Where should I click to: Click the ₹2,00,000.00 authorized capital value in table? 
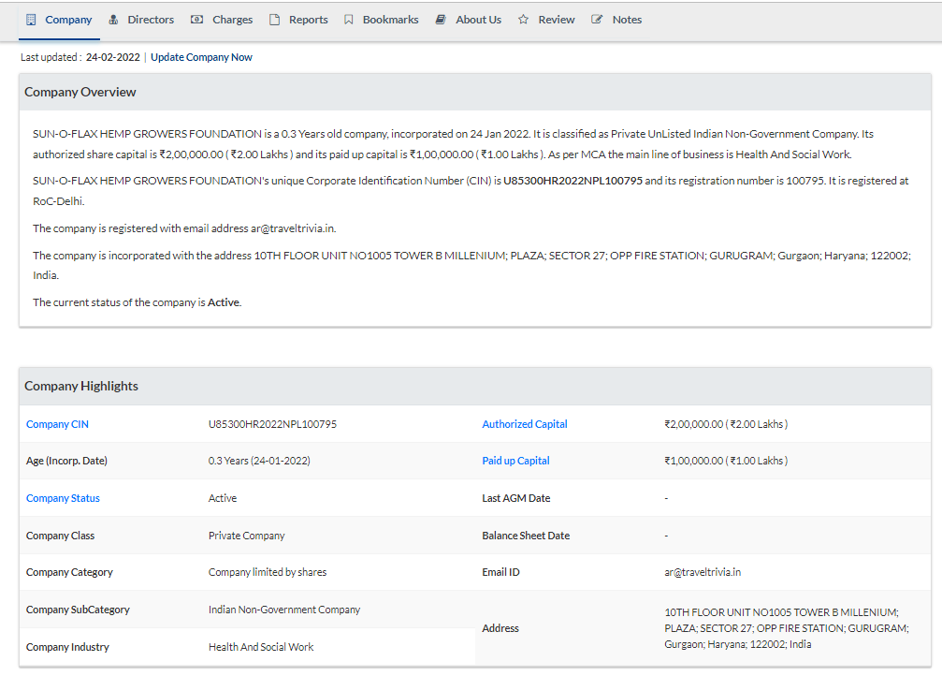click(x=726, y=424)
